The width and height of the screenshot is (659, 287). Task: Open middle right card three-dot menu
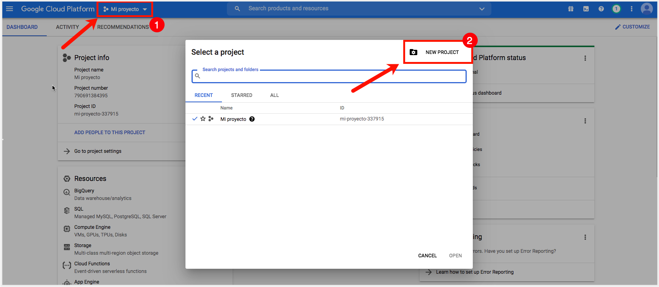585,121
